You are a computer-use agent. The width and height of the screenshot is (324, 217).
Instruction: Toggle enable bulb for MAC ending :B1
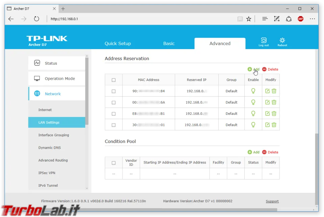(253, 113)
